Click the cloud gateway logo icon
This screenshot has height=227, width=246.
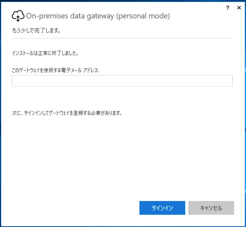coord(18,16)
